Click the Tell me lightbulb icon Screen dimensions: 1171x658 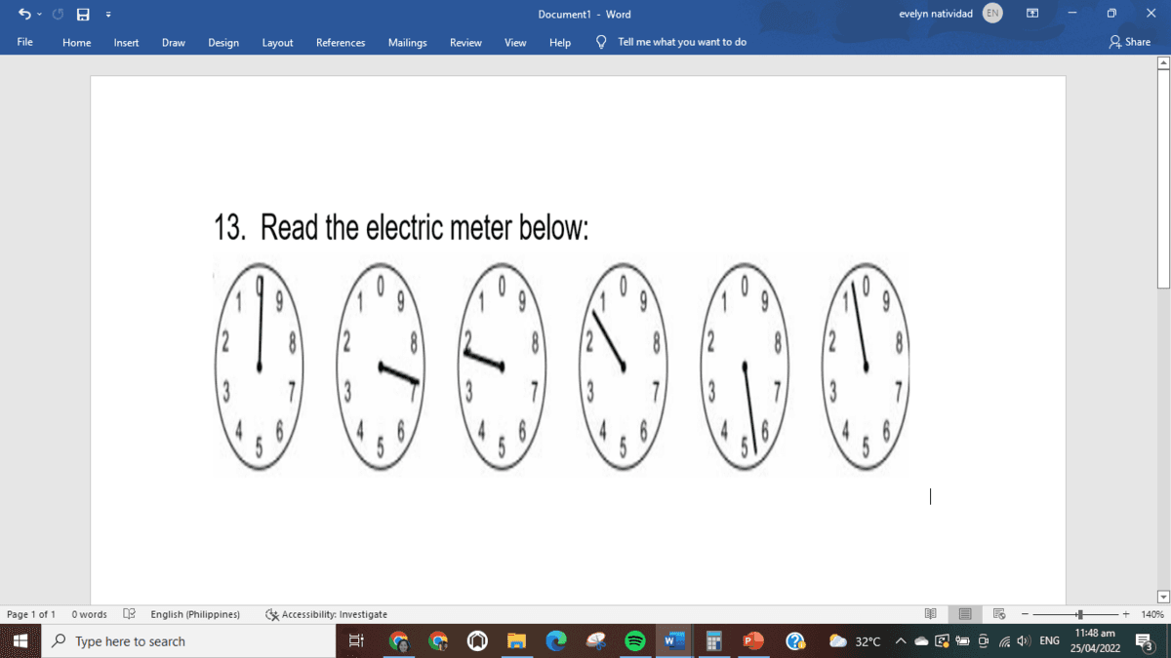[601, 42]
